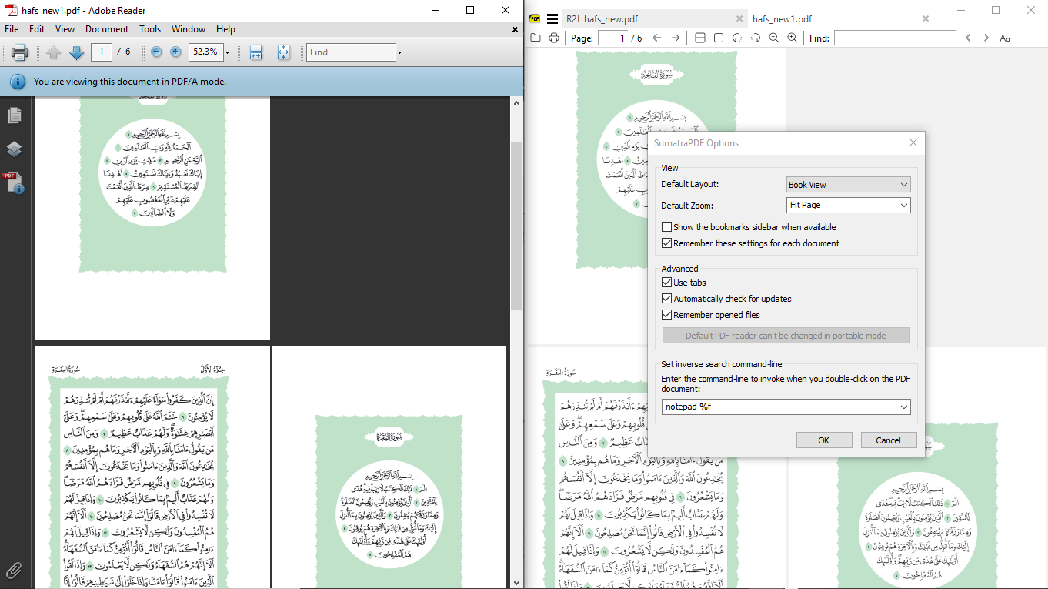The width and height of the screenshot is (1048, 589).
Task: Uncheck Remember opened files
Action: [667, 315]
